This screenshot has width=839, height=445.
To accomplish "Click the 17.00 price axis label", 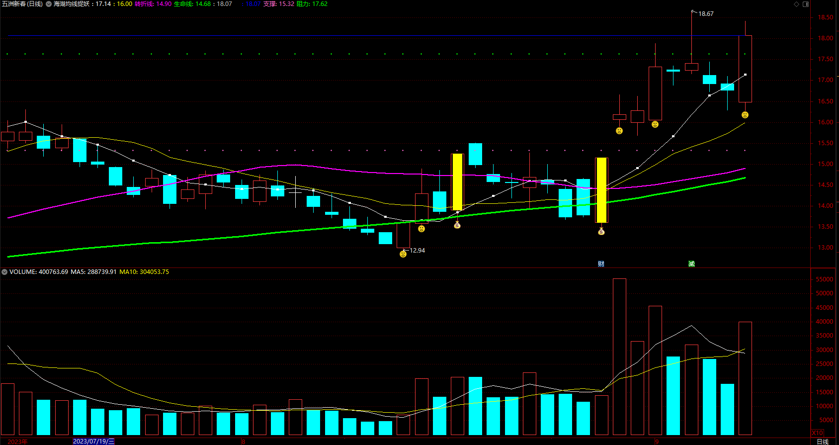I will pos(826,80).
